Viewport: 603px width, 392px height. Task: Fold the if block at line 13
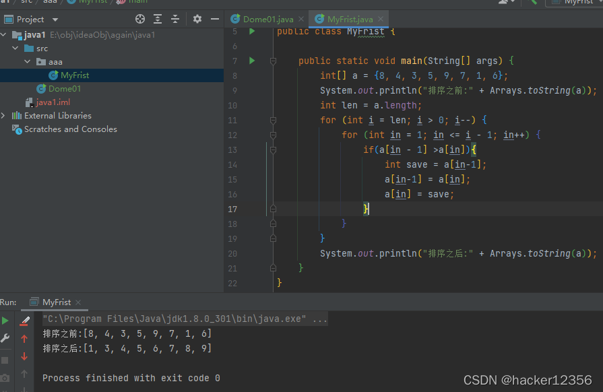(x=273, y=150)
